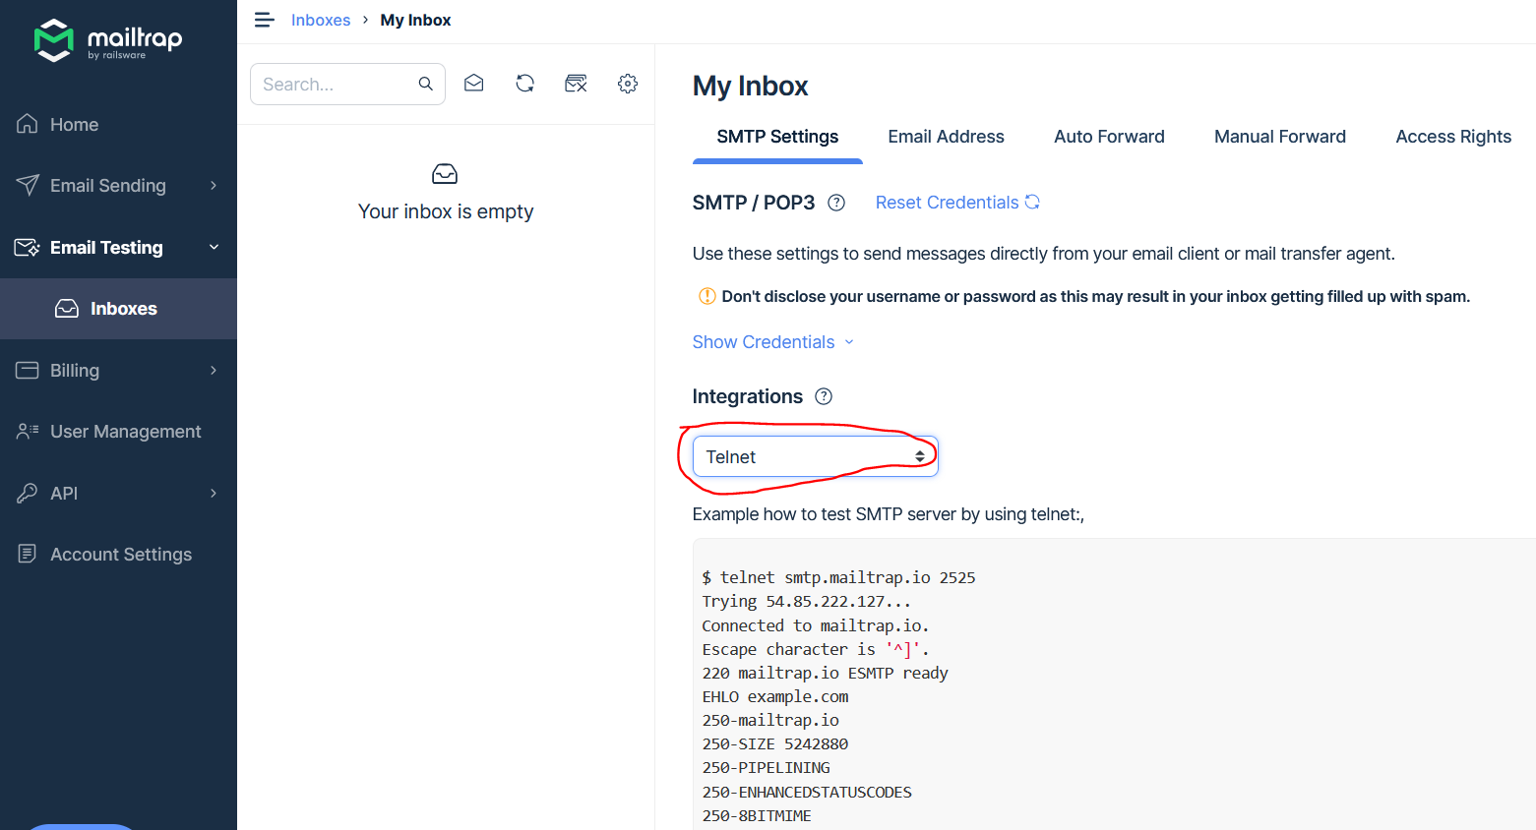1536x830 pixels.
Task: Click the Inboxes breadcrumb link
Action: pos(321,20)
